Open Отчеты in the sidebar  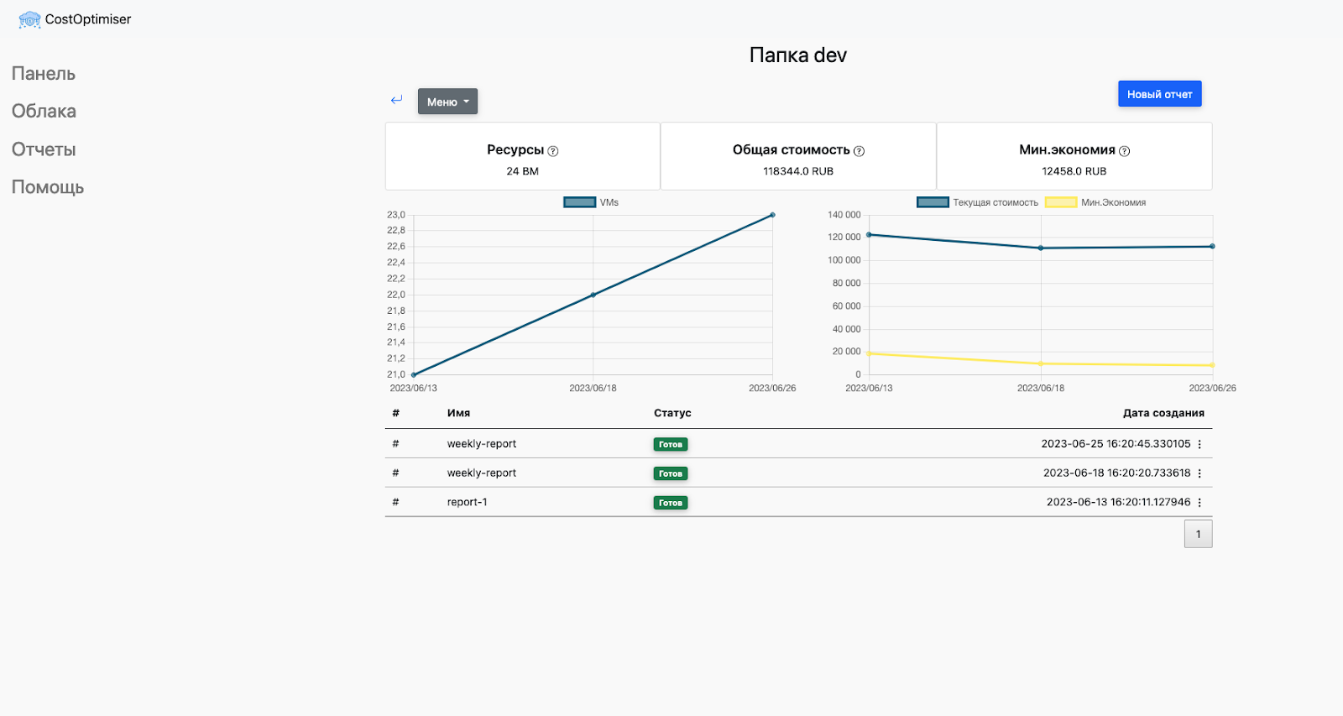click(44, 149)
